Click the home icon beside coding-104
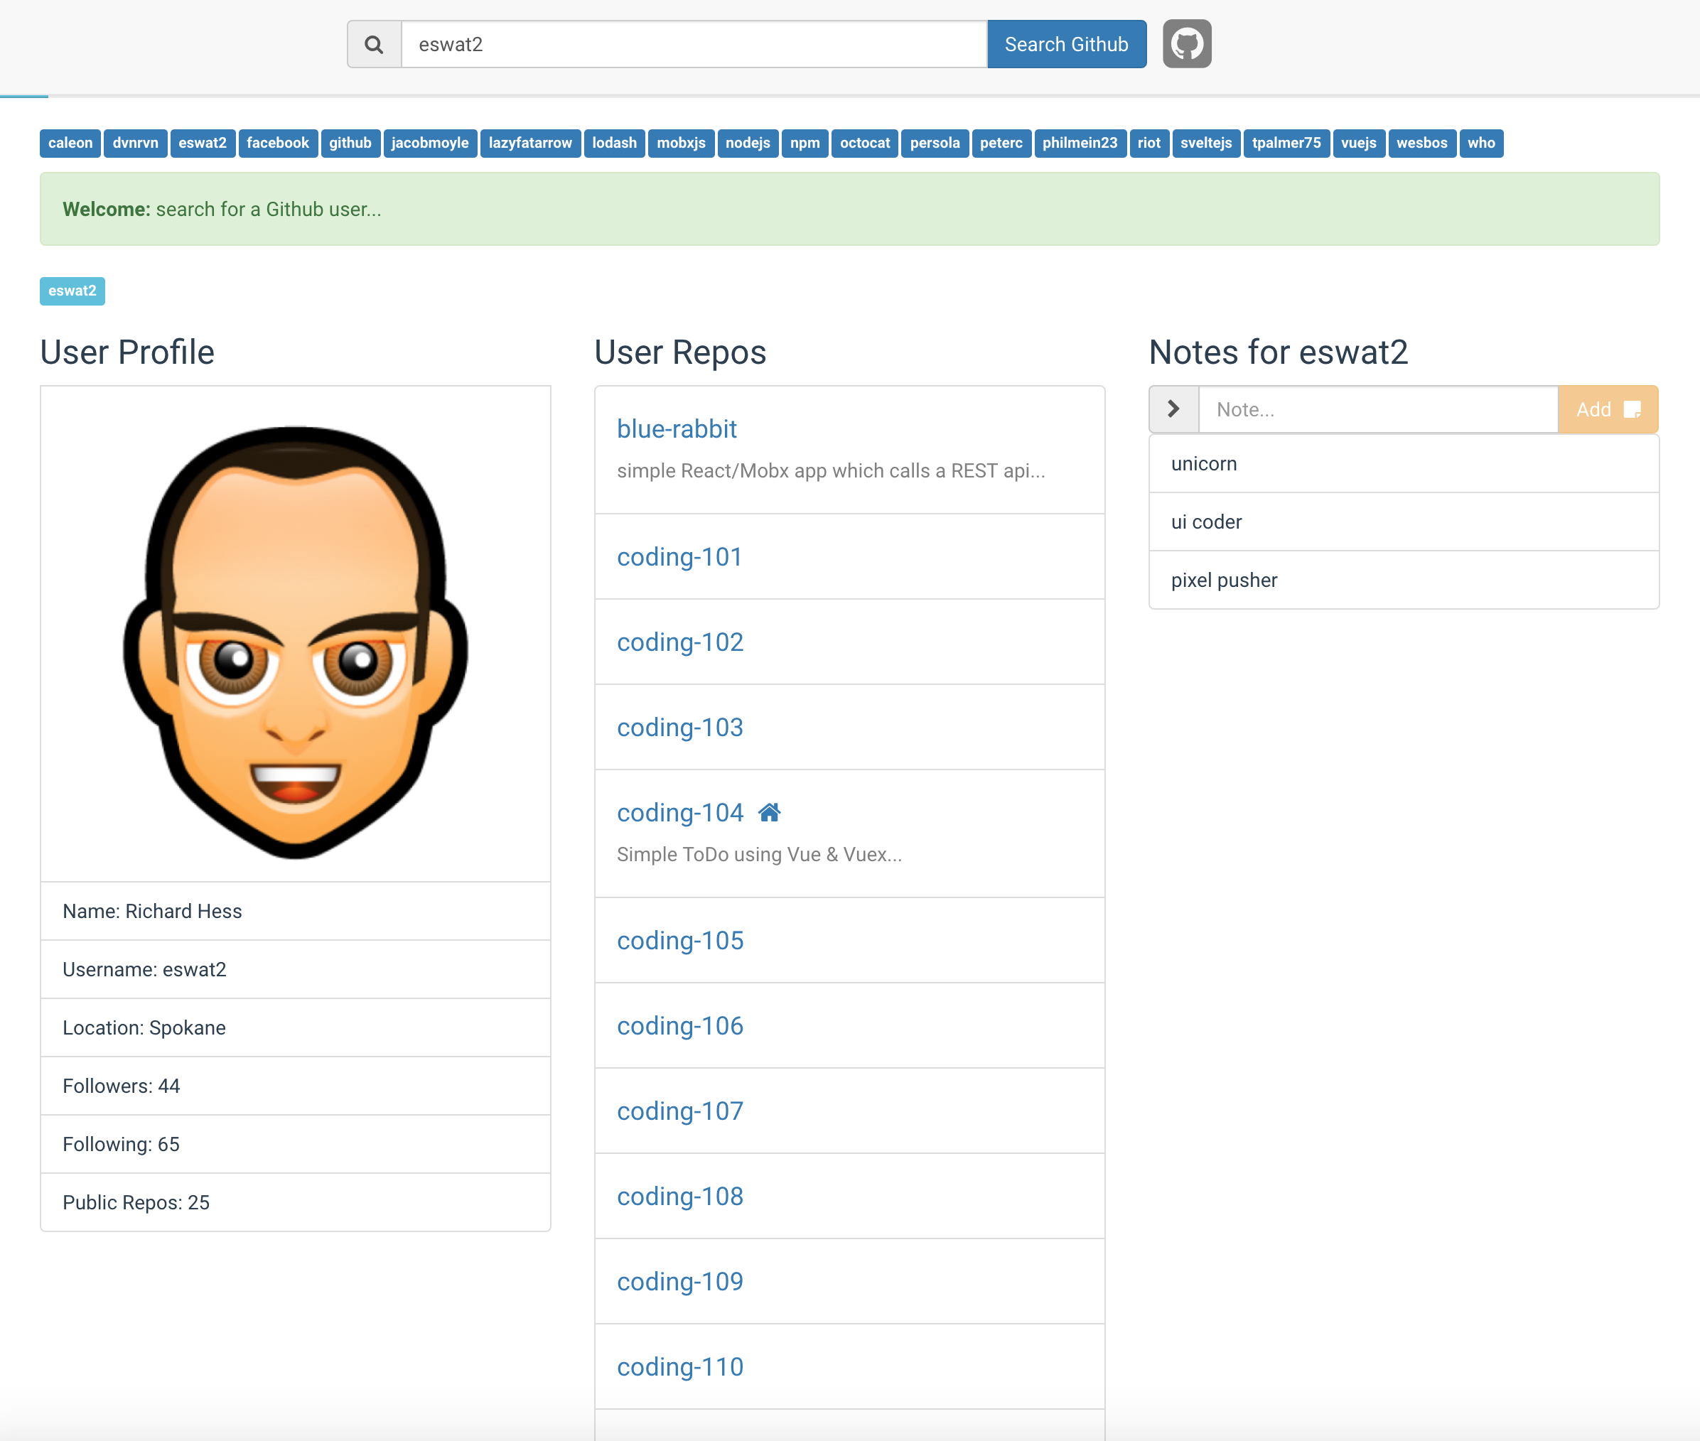 click(769, 811)
